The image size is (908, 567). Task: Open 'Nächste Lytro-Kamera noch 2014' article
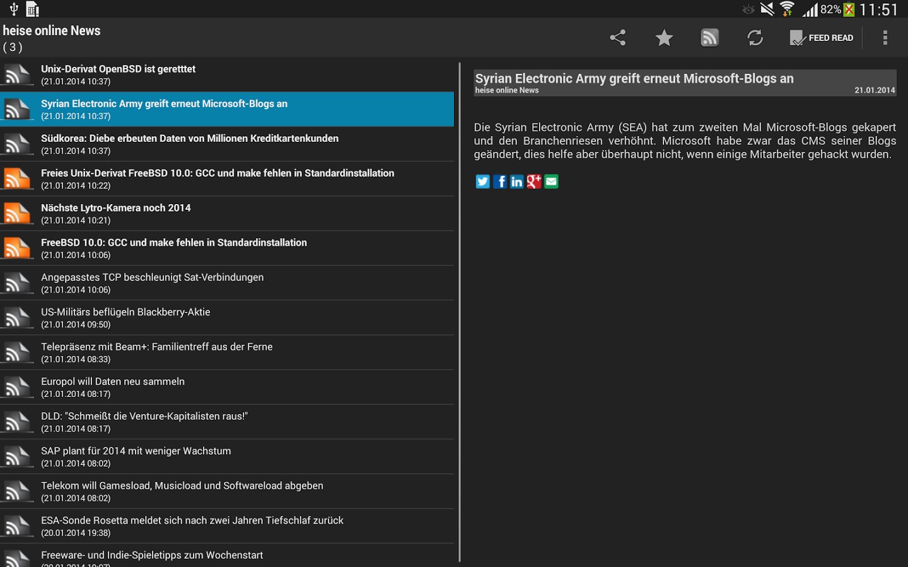[227, 214]
